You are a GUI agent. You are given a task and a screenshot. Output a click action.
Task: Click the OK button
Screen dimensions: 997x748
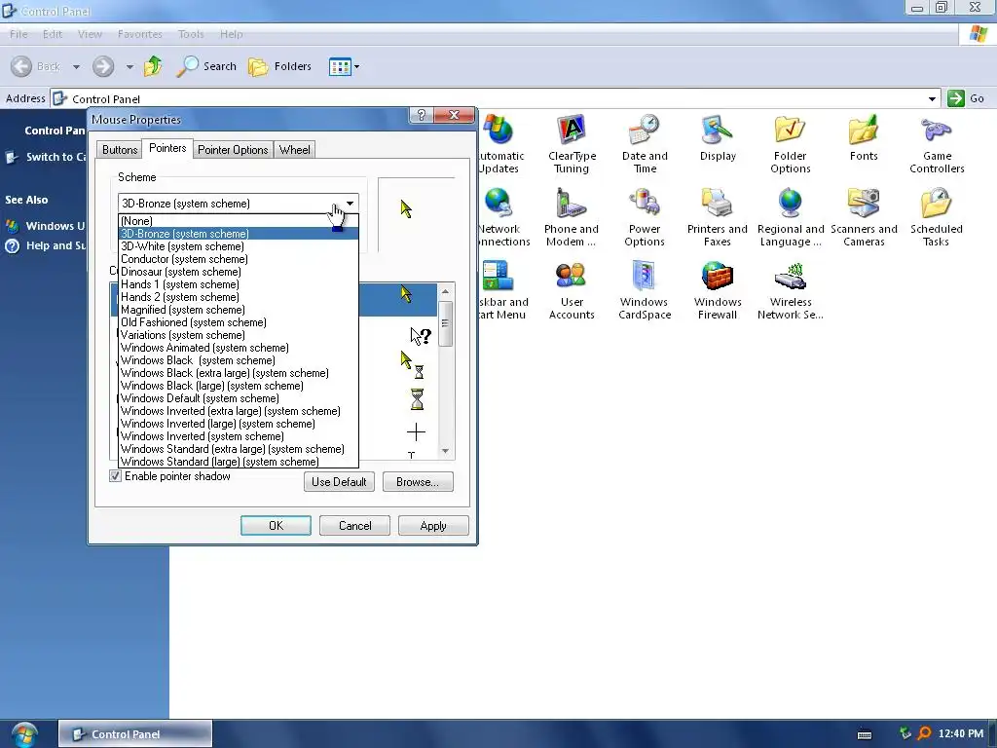click(276, 525)
